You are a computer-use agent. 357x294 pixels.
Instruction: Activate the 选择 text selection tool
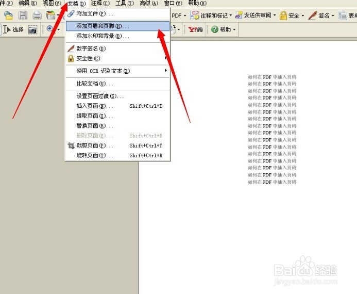[13, 29]
